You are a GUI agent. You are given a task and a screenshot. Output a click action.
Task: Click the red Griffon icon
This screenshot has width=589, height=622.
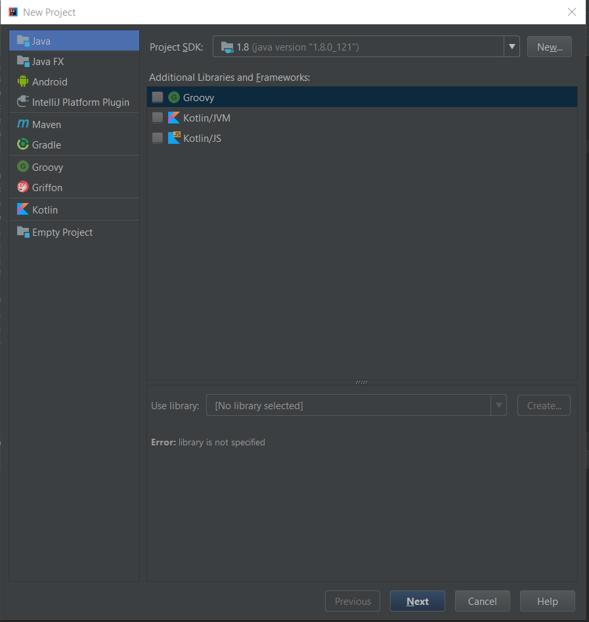[x=23, y=187]
